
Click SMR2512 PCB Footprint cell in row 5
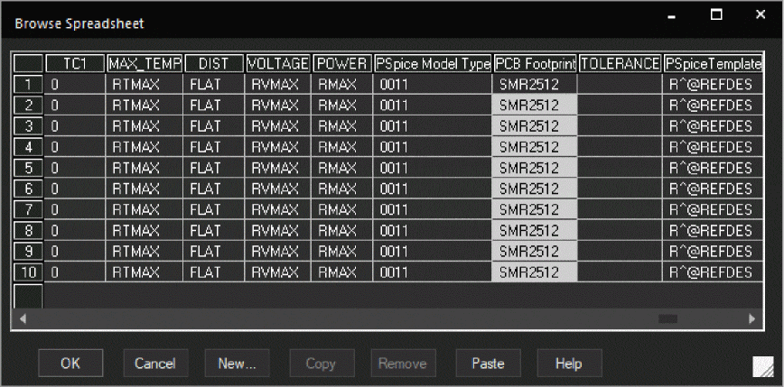pos(535,169)
